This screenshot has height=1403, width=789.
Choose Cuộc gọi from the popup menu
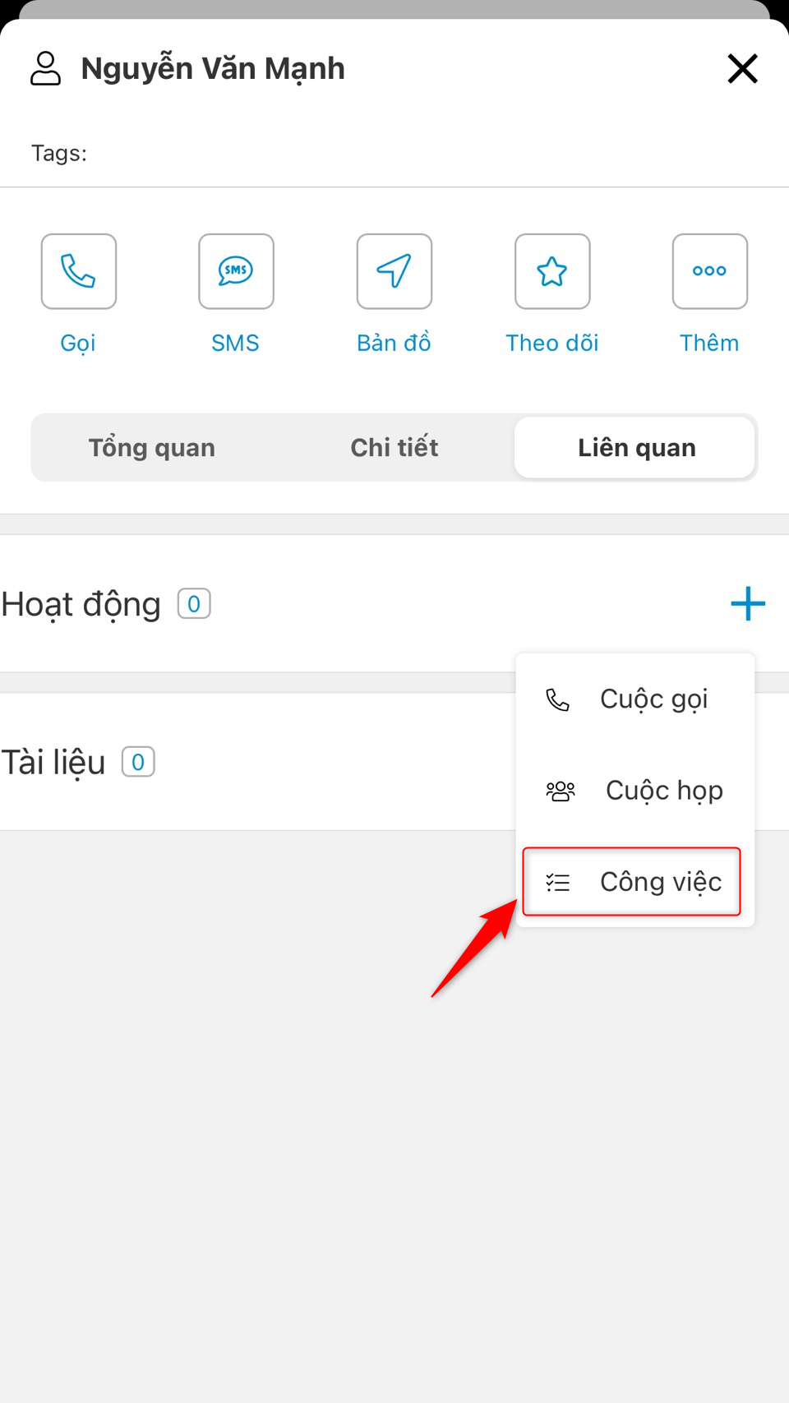pyautogui.click(x=634, y=699)
